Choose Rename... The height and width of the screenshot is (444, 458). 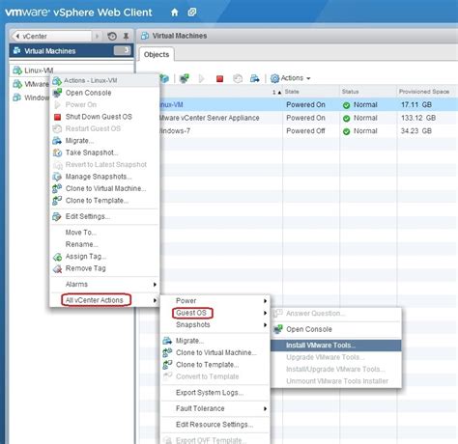tap(82, 244)
